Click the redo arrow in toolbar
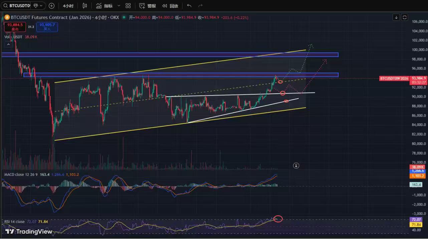Image resolution: width=428 pixels, height=239 pixels. [x=200, y=6]
